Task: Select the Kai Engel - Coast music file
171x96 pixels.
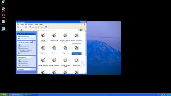Action: 54,37
